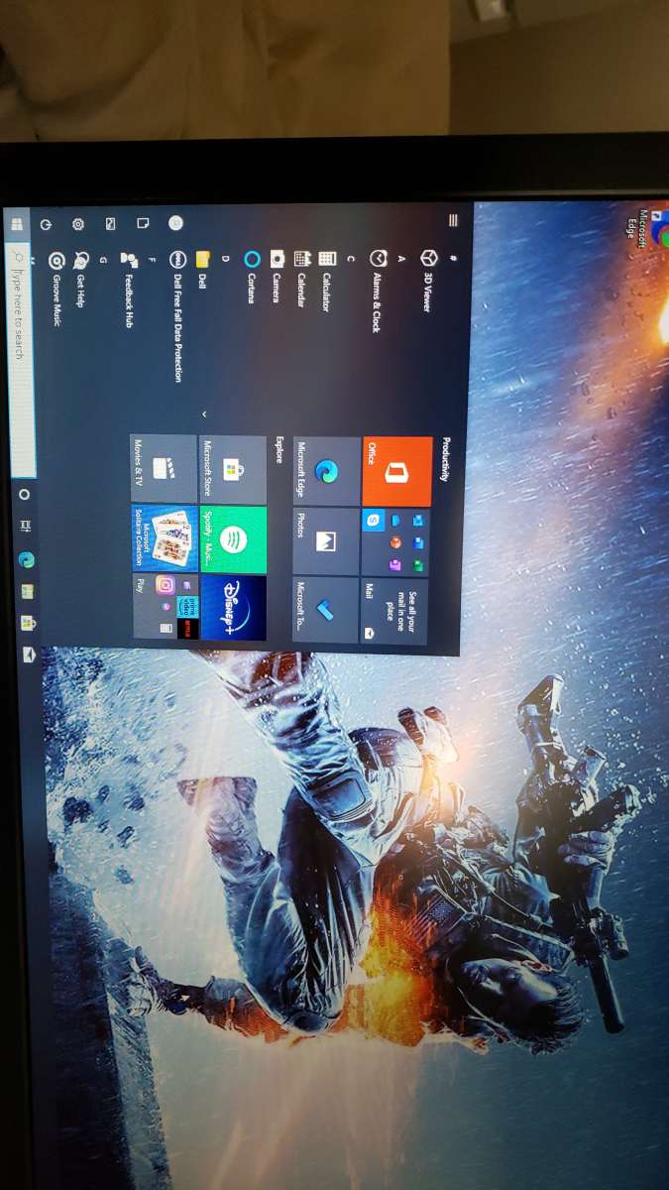Select the Explore group header
The width and height of the screenshot is (669, 1190).
click(x=280, y=449)
